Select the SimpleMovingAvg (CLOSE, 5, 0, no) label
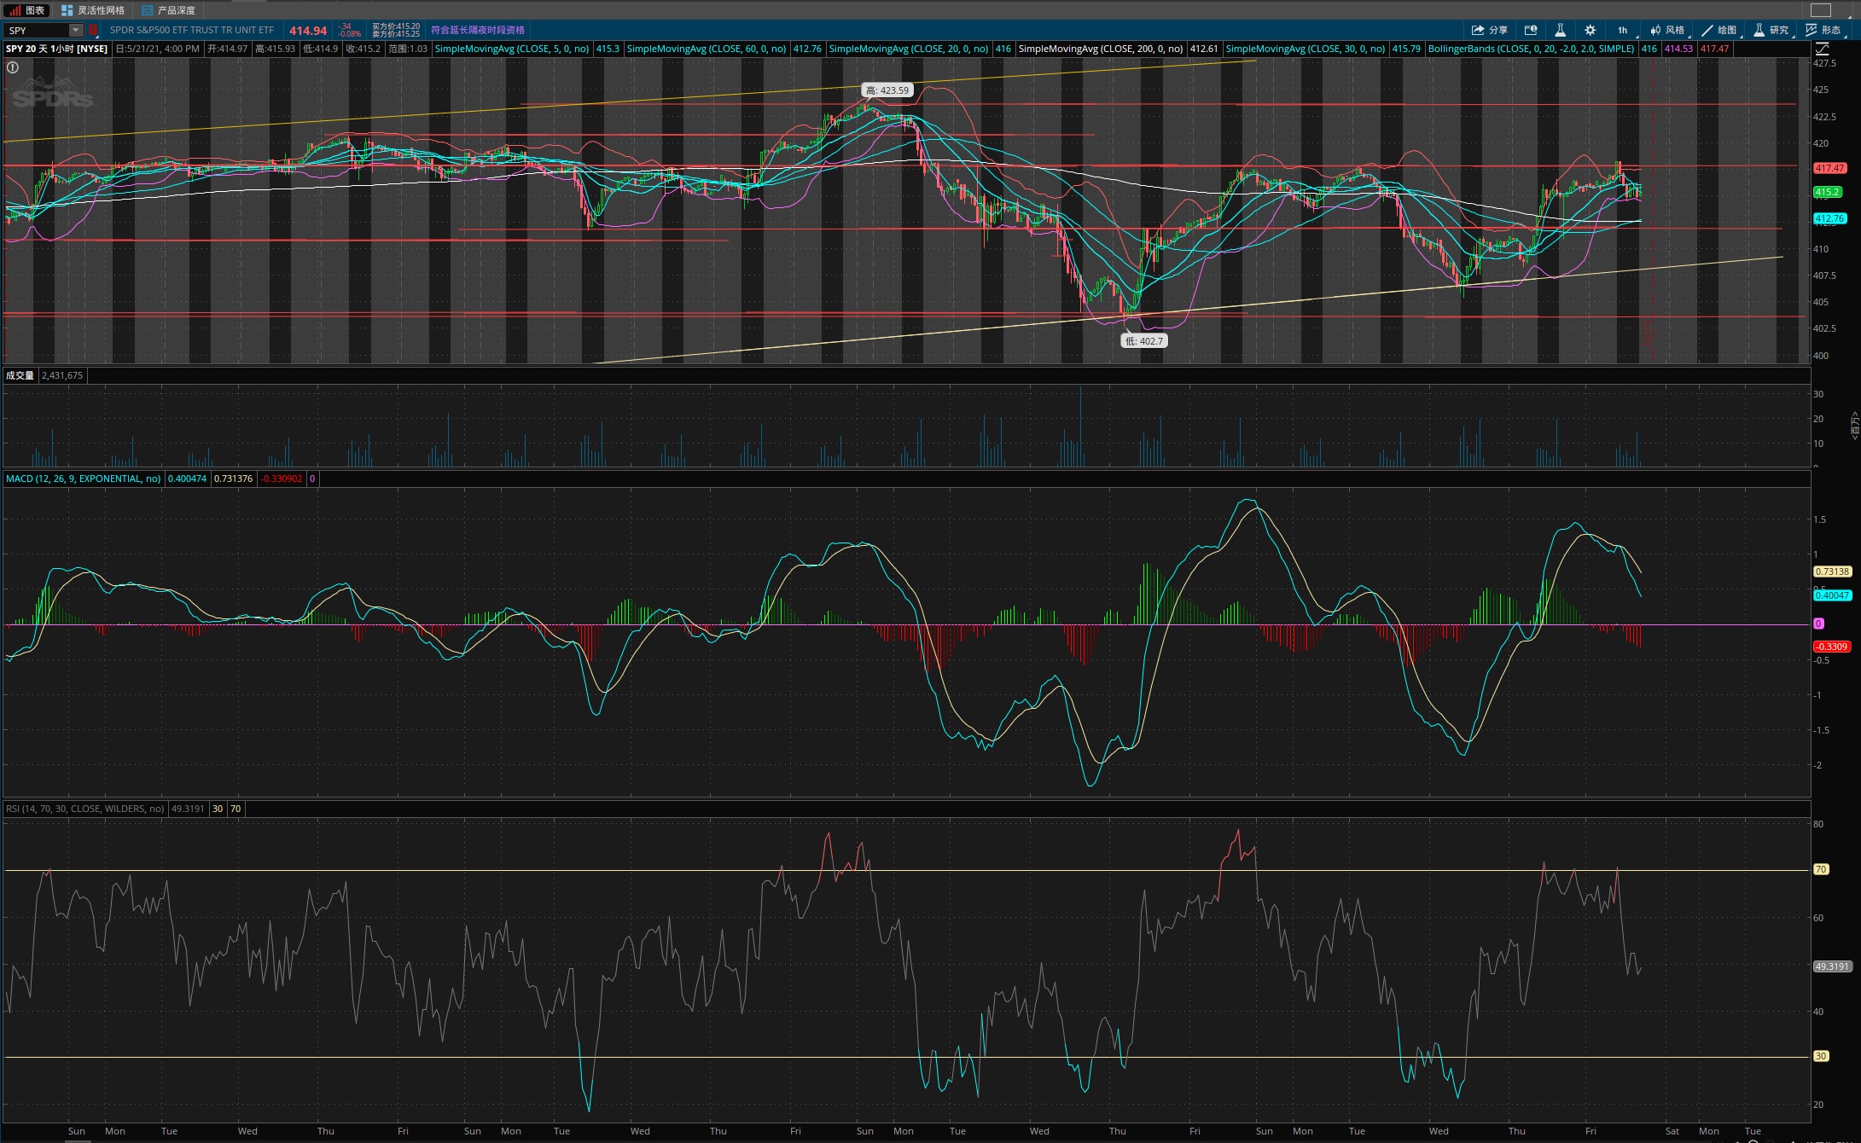This screenshot has width=1861, height=1143. (511, 49)
